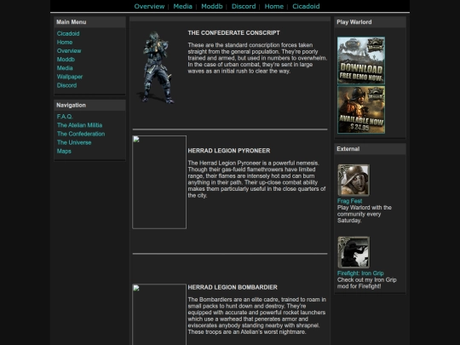Select HERRAD LEGION PYRONEER heading text

(x=229, y=151)
